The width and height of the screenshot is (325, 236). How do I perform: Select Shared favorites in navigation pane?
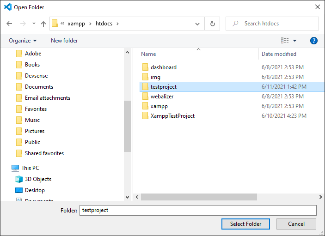[x=44, y=153]
